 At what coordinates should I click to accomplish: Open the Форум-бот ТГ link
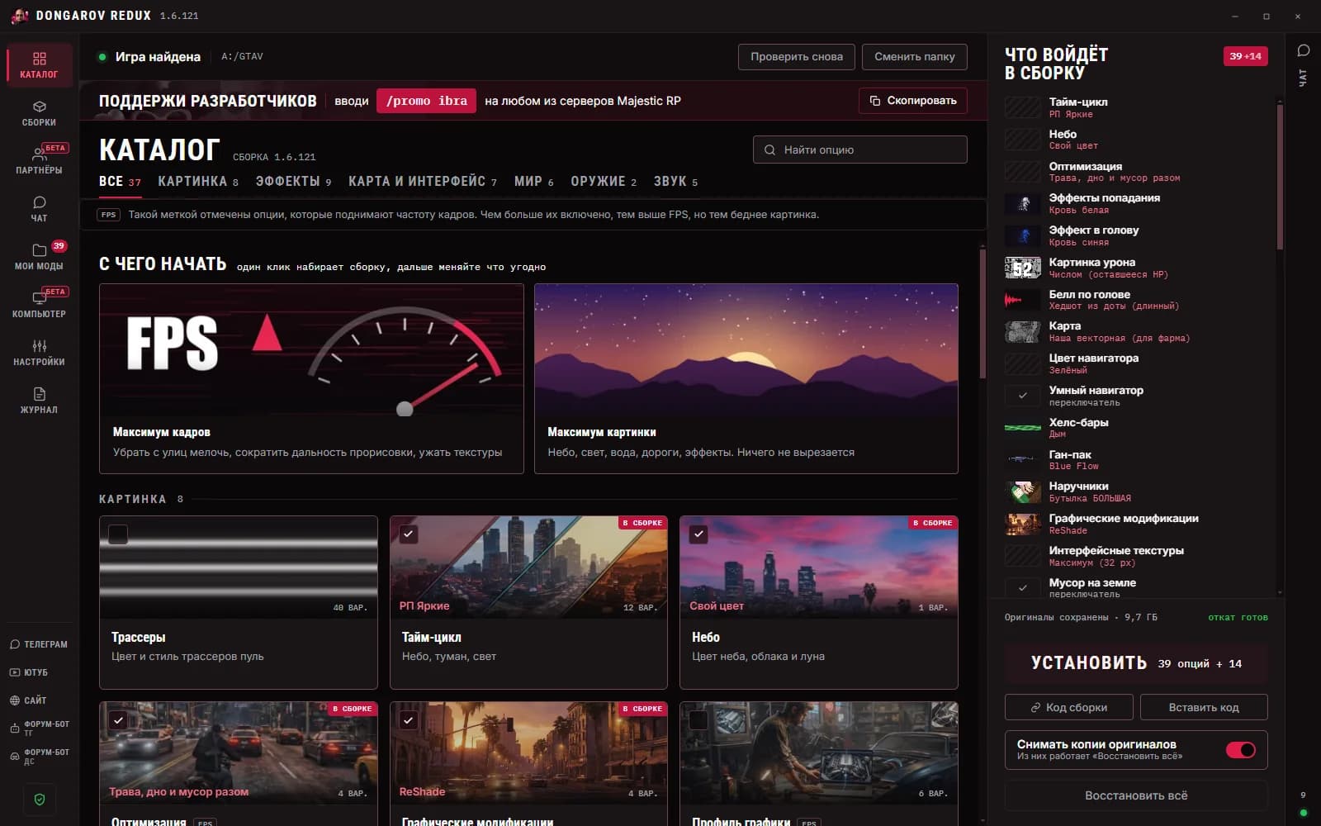pyautogui.click(x=39, y=728)
